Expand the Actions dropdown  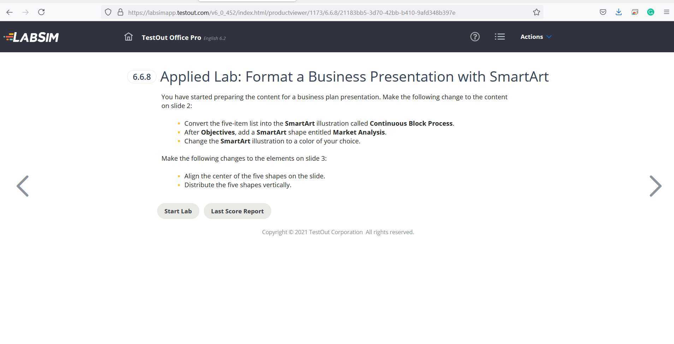[x=535, y=36]
